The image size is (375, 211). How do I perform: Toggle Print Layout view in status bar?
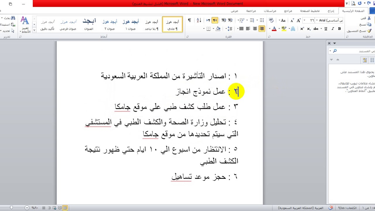coord(65,208)
